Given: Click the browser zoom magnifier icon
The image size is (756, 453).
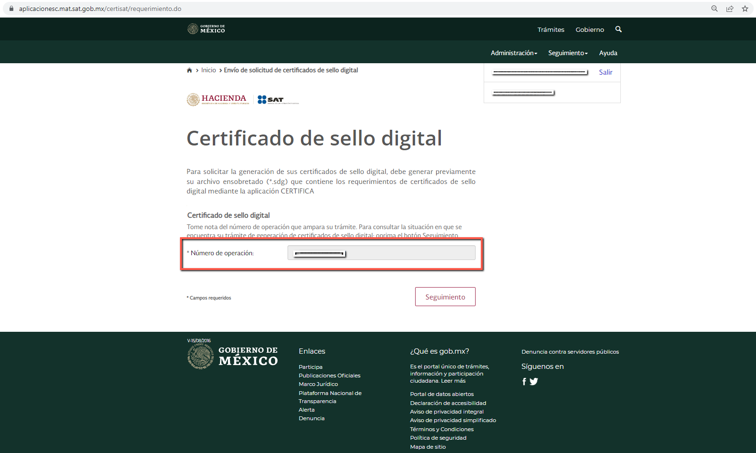Looking at the screenshot, I should click(x=714, y=9).
